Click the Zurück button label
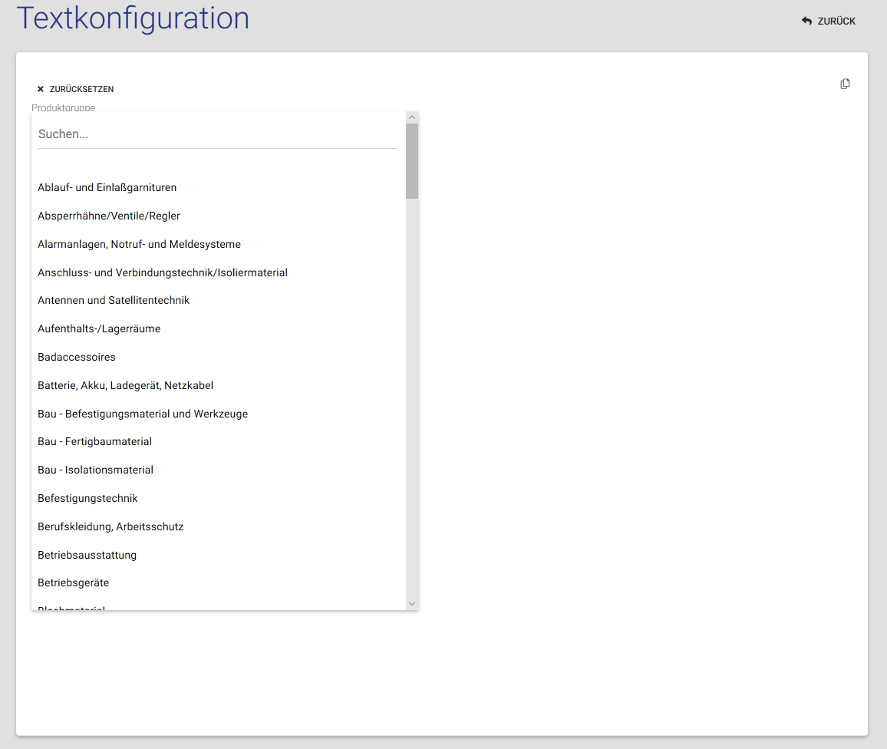 [x=836, y=21]
